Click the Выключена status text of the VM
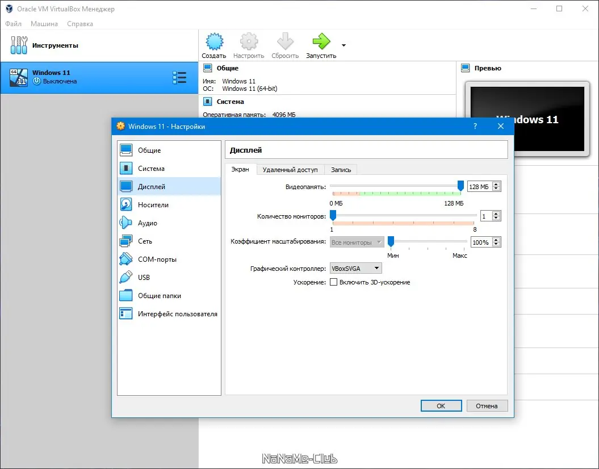This screenshot has height=469, width=599. pyautogui.click(x=60, y=81)
